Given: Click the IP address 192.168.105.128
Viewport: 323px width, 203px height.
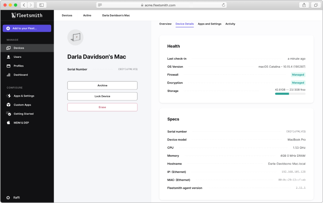Looking at the screenshot, I should [294, 172].
